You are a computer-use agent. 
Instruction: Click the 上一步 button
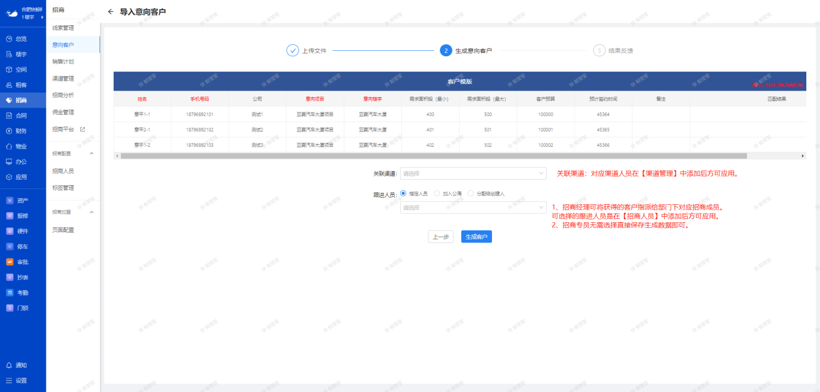point(440,237)
